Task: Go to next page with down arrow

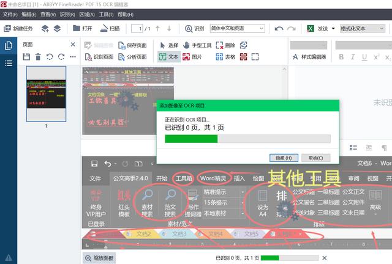Action: pos(169,29)
